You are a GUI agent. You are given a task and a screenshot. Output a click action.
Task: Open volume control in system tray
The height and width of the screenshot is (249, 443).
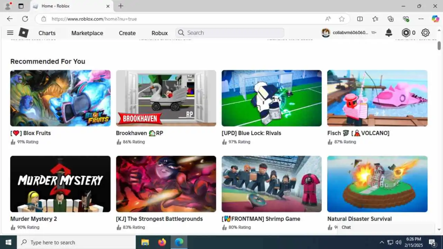[x=398, y=242]
